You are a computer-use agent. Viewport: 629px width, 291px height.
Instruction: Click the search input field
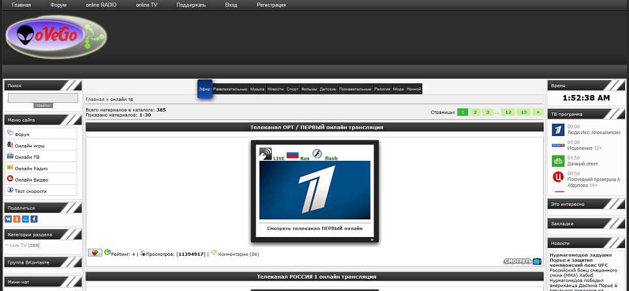[43, 98]
